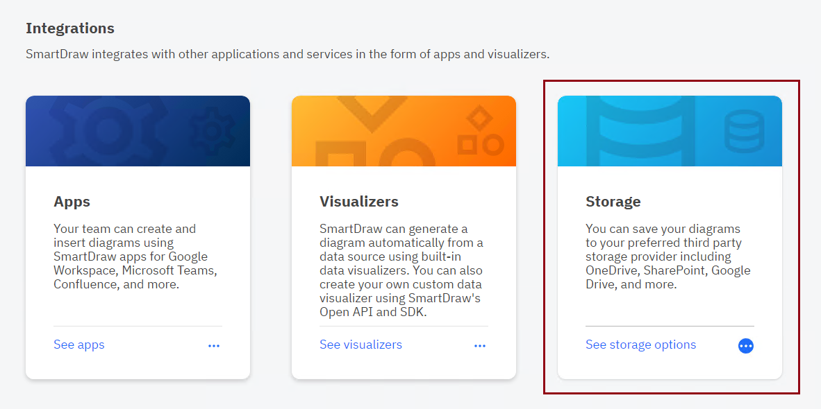Click the Visualizers card title
This screenshot has height=409, width=821.
tap(358, 202)
